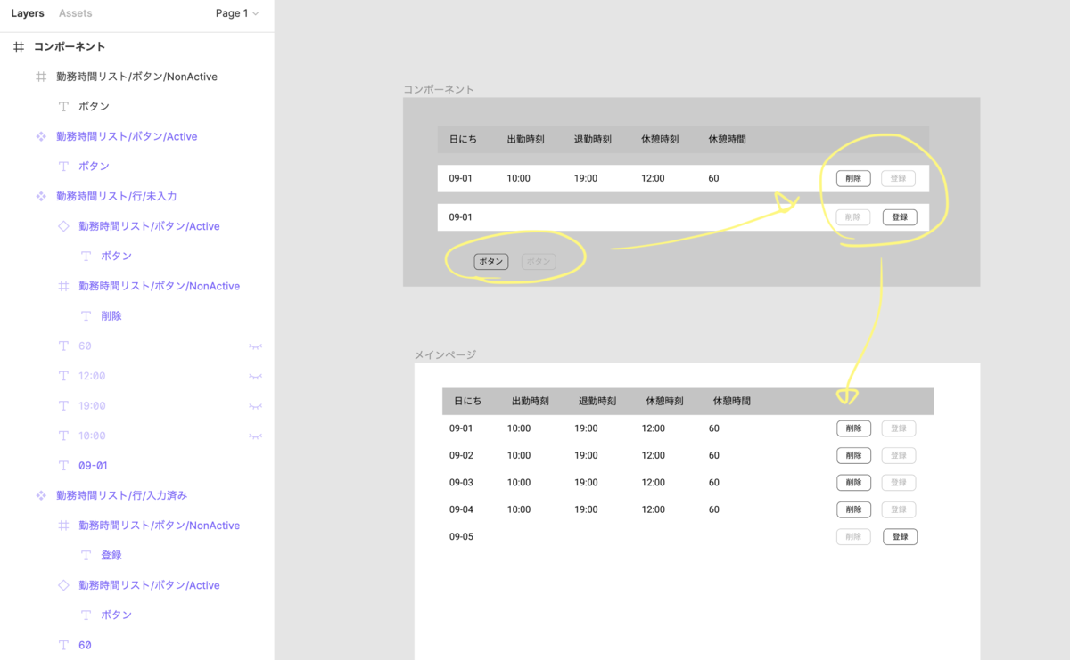Click the active ボタン button on canvas

coord(491,262)
